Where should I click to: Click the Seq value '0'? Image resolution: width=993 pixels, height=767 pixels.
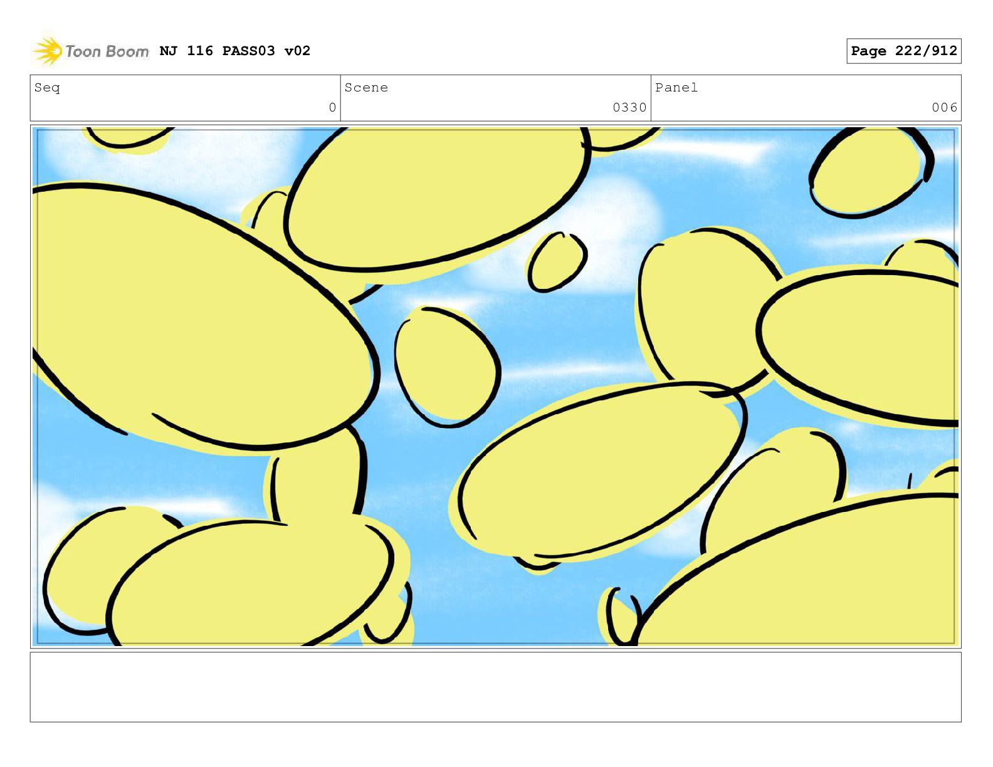(332, 108)
